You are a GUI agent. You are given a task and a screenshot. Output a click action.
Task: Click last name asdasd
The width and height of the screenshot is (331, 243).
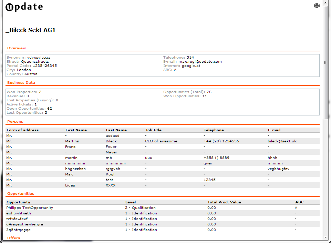[x=113, y=136]
